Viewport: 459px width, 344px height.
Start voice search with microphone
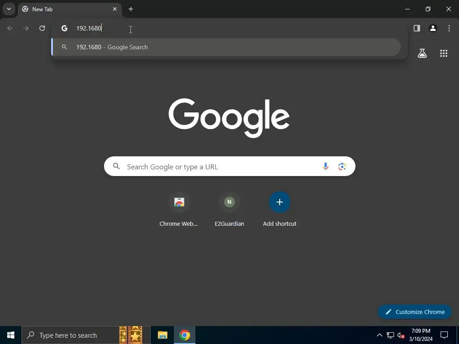coord(325,167)
